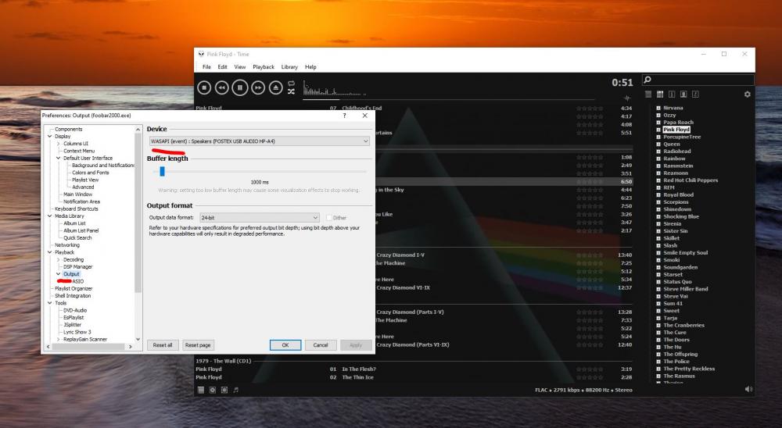The height and width of the screenshot is (428, 782).
Task: Click the preferences tree scroll-right arrow
Action: (131, 346)
